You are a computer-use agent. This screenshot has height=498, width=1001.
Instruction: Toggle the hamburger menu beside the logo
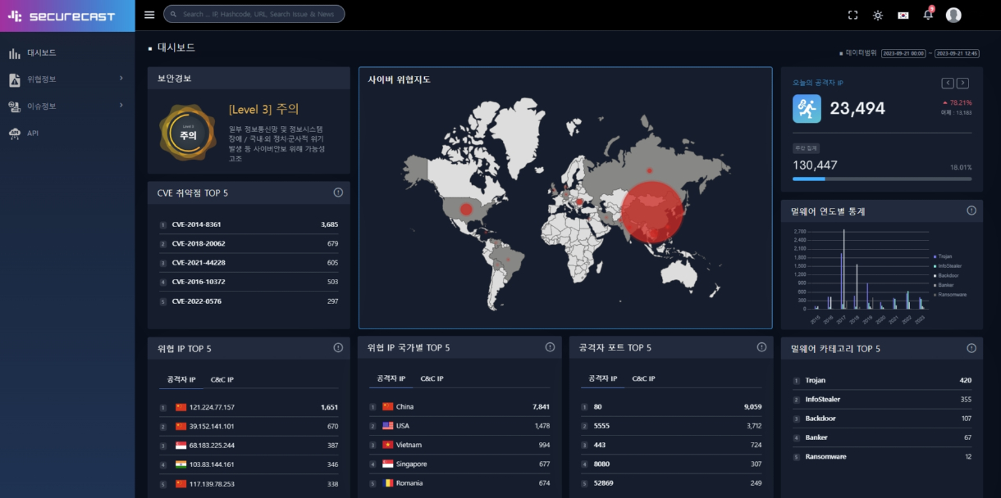(149, 14)
